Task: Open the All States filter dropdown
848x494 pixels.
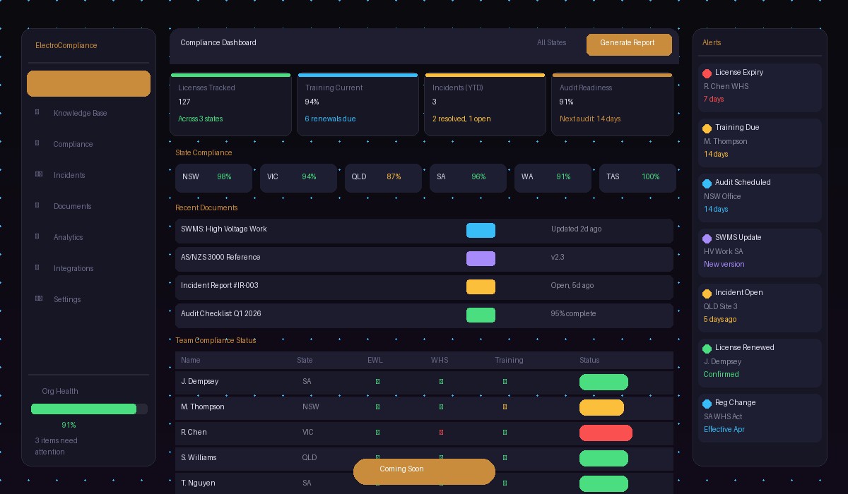Action: [551, 43]
